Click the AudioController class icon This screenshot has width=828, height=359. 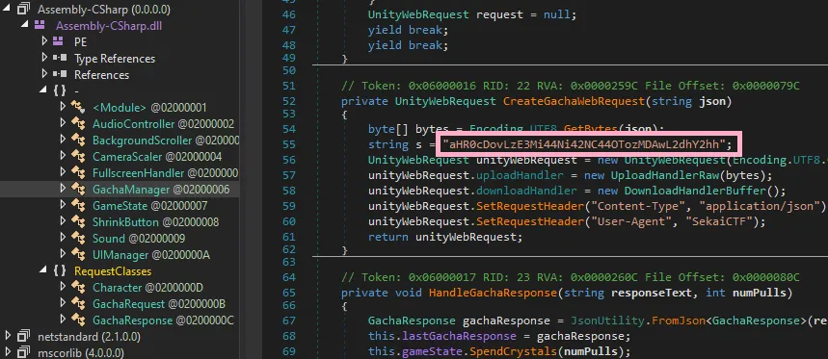click(x=79, y=124)
